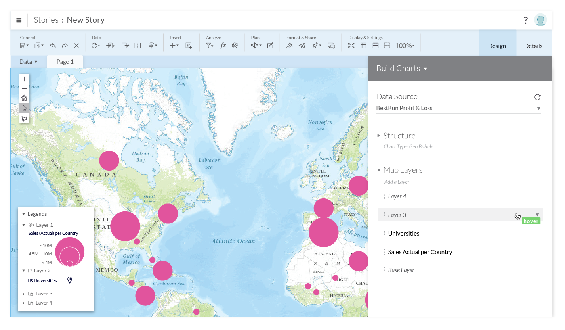Reset map to home view

24,98
